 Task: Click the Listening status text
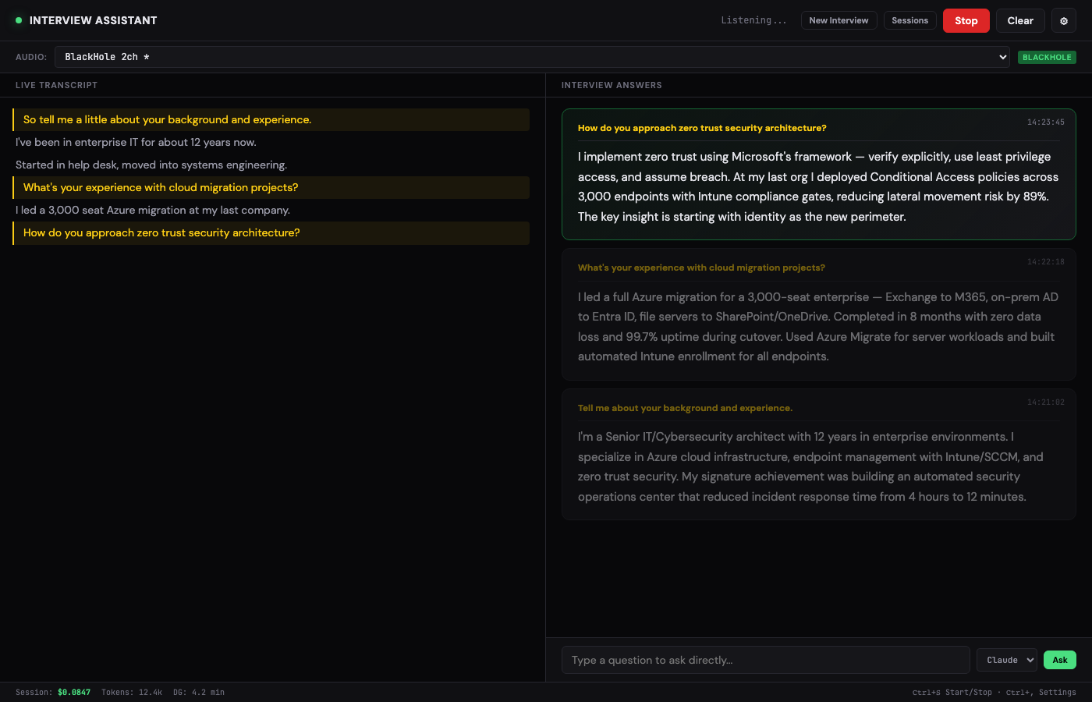click(753, 19)
